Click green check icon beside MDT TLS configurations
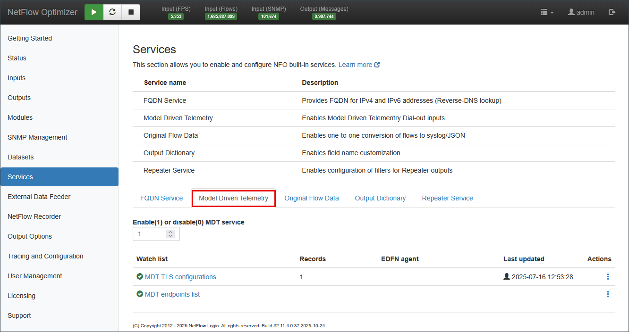This screenshot has width=629, height=332. pos(140,277)
